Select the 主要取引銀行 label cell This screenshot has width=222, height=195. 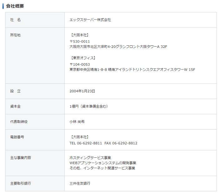[x=35, y=184]
